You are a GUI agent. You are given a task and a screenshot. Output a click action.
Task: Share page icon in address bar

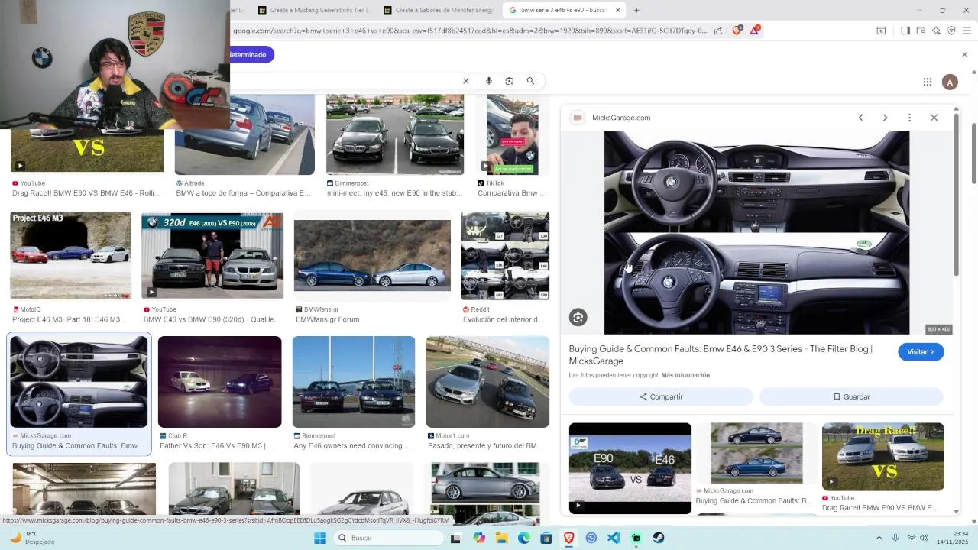click(718, 31)
